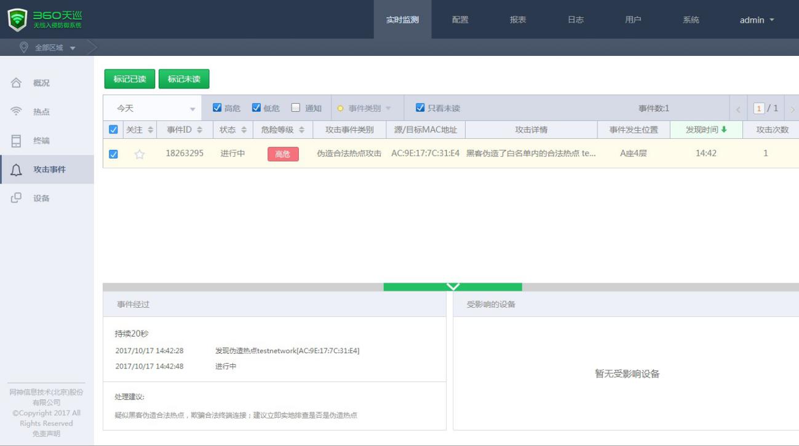This screenshot has width=799, height=446.
Task: Click the 事件发生位置 column header
Action: click(x=634, y=130)
